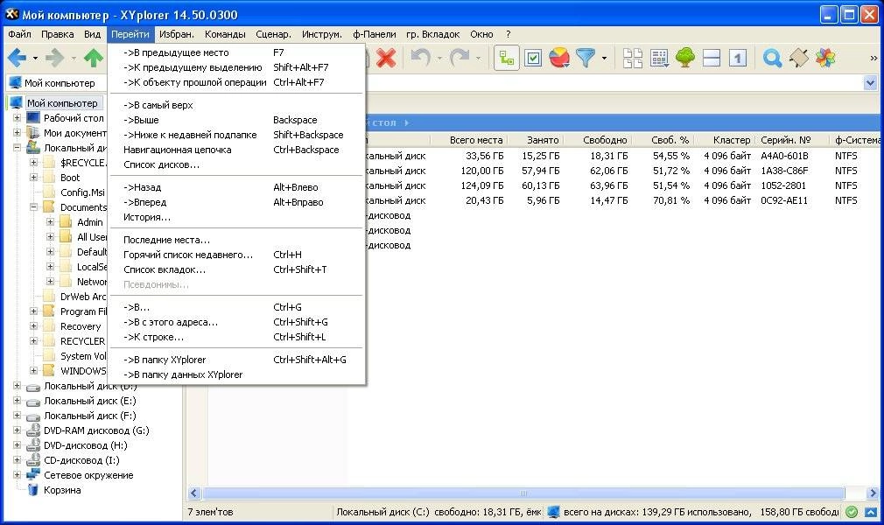
Task: Expand the Admin folder node
Action: 50,222
